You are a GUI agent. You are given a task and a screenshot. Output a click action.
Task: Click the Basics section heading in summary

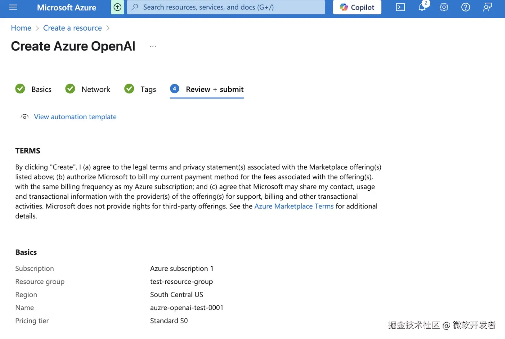[26, 252]
